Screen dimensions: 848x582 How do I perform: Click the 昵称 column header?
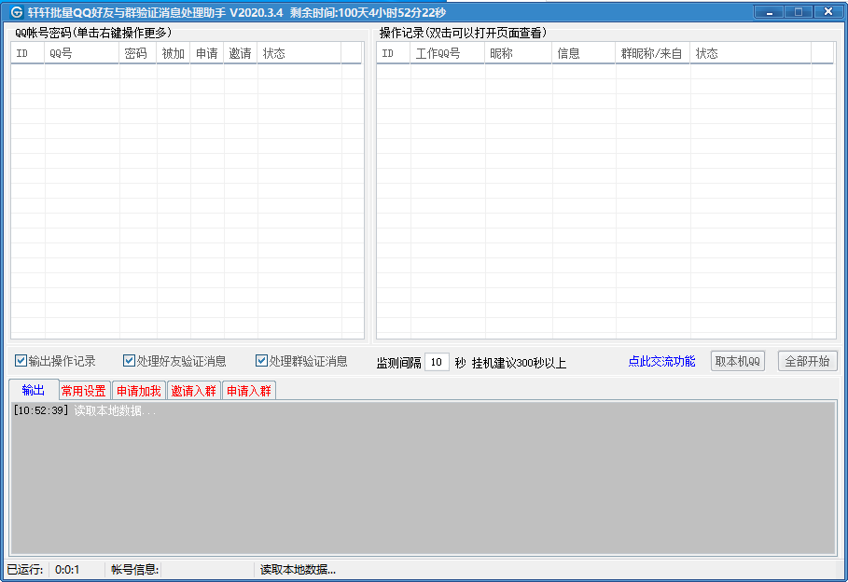click(x=518, y=53)
